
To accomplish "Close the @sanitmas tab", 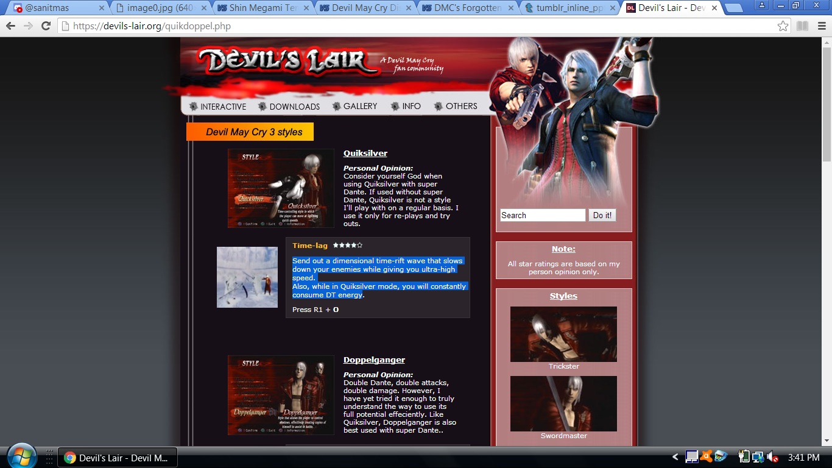I will [102, 9].
